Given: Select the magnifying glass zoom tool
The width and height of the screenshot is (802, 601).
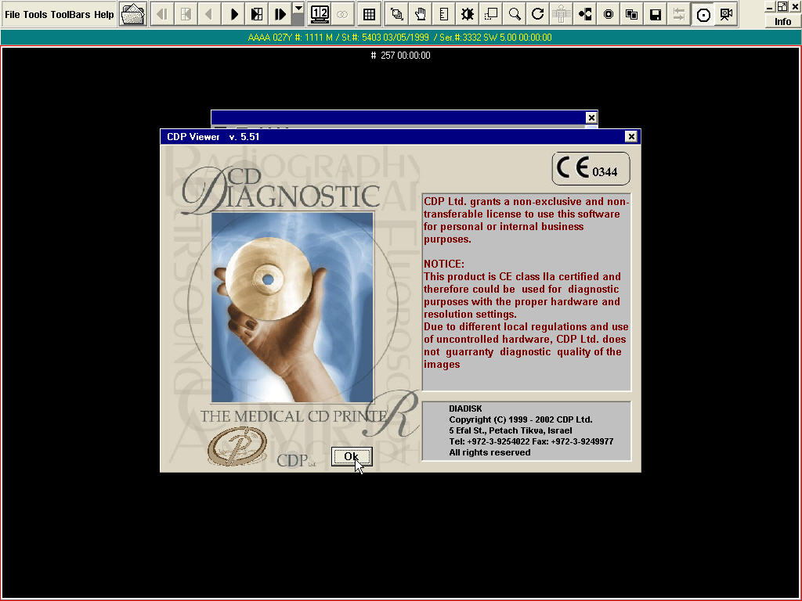Looking at the screenshot, I should click(x=514, y=14).
